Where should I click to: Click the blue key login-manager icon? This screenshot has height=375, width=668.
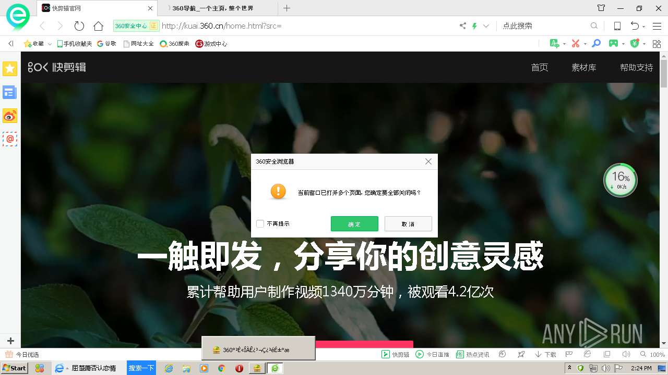(x=596, y=43)
